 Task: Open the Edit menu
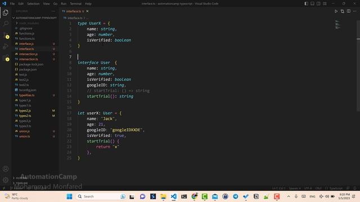click(21, 4)
